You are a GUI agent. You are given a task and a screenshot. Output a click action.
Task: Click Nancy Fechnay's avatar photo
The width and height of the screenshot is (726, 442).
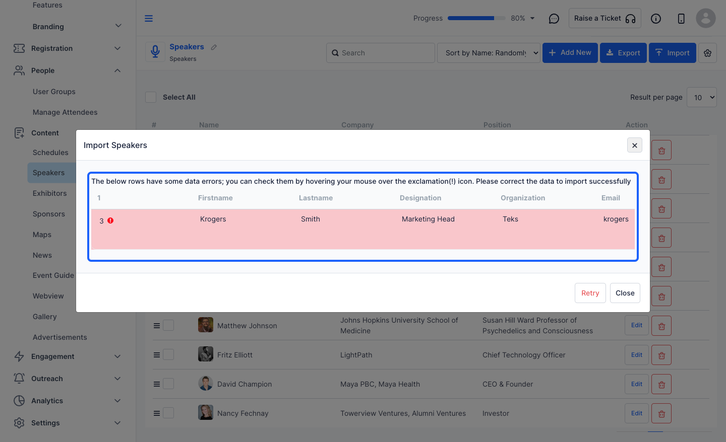click(206, 412)
